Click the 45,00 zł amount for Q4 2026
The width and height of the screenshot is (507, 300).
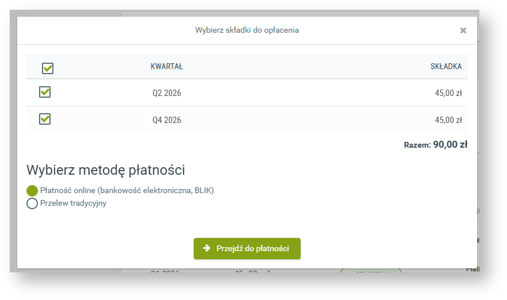click(x=448, y=120)
